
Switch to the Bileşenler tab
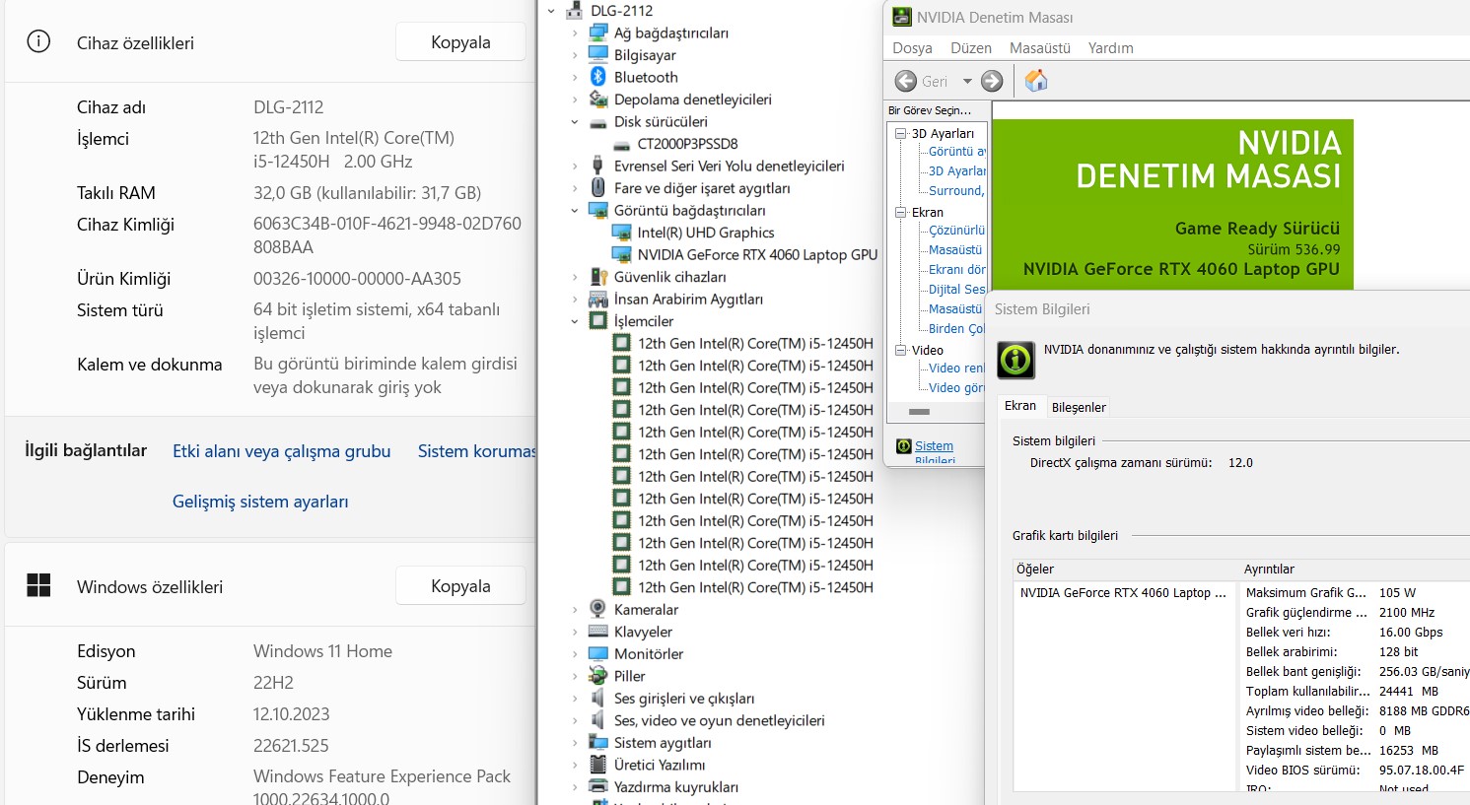[1079, 407]
